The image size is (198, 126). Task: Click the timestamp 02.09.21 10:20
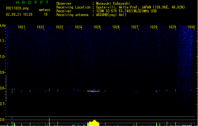pos(19,14)
